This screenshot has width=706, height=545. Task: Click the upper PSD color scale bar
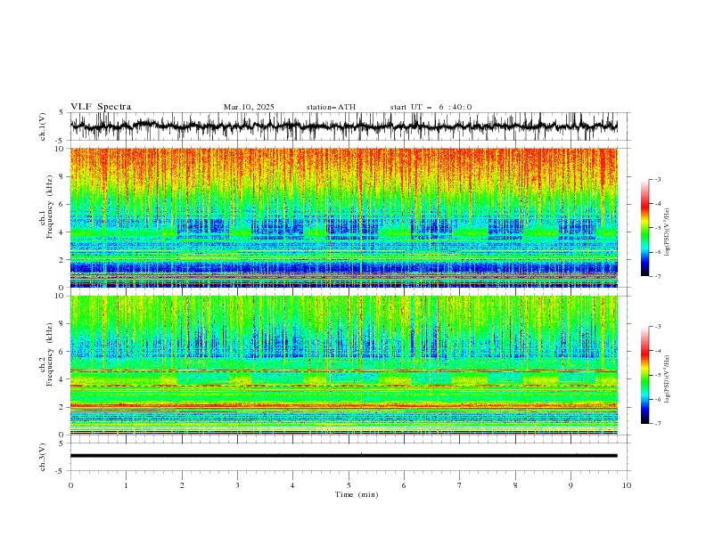tap(644, 228)
